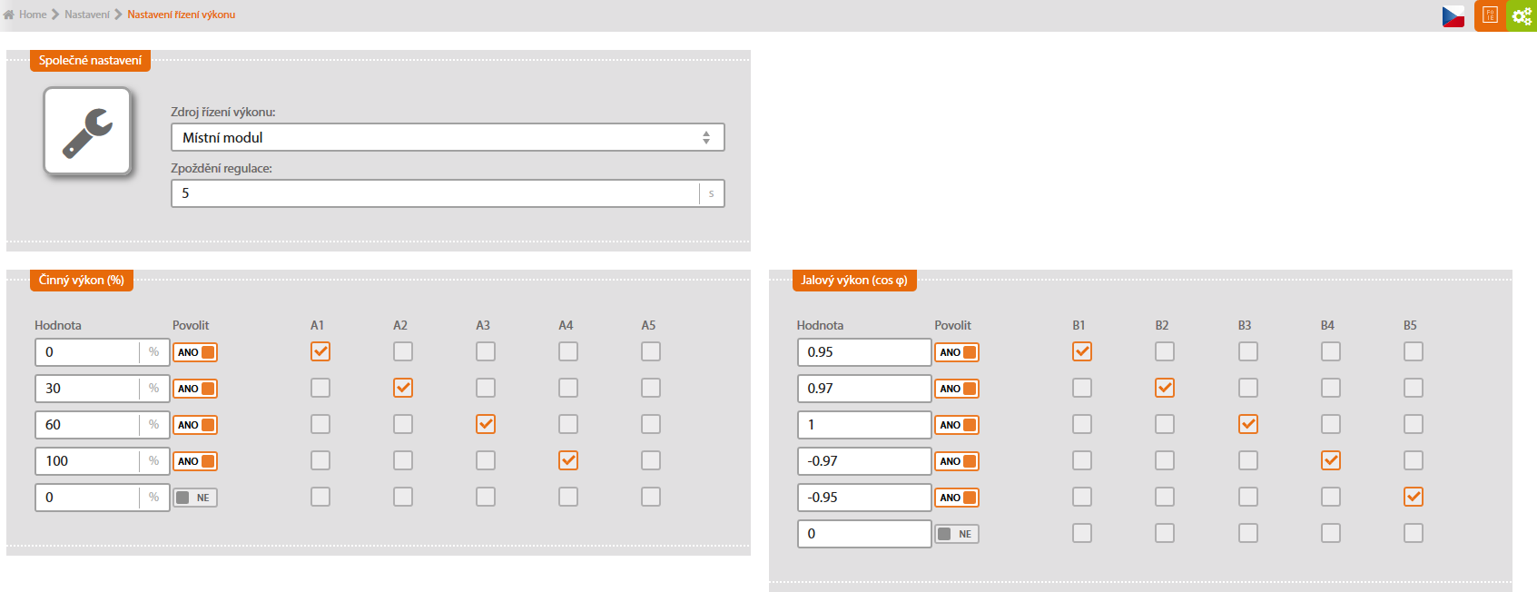
Task: Uncheck A1 checkbox for the 0 % row
Action: click(x=320, y=351)
